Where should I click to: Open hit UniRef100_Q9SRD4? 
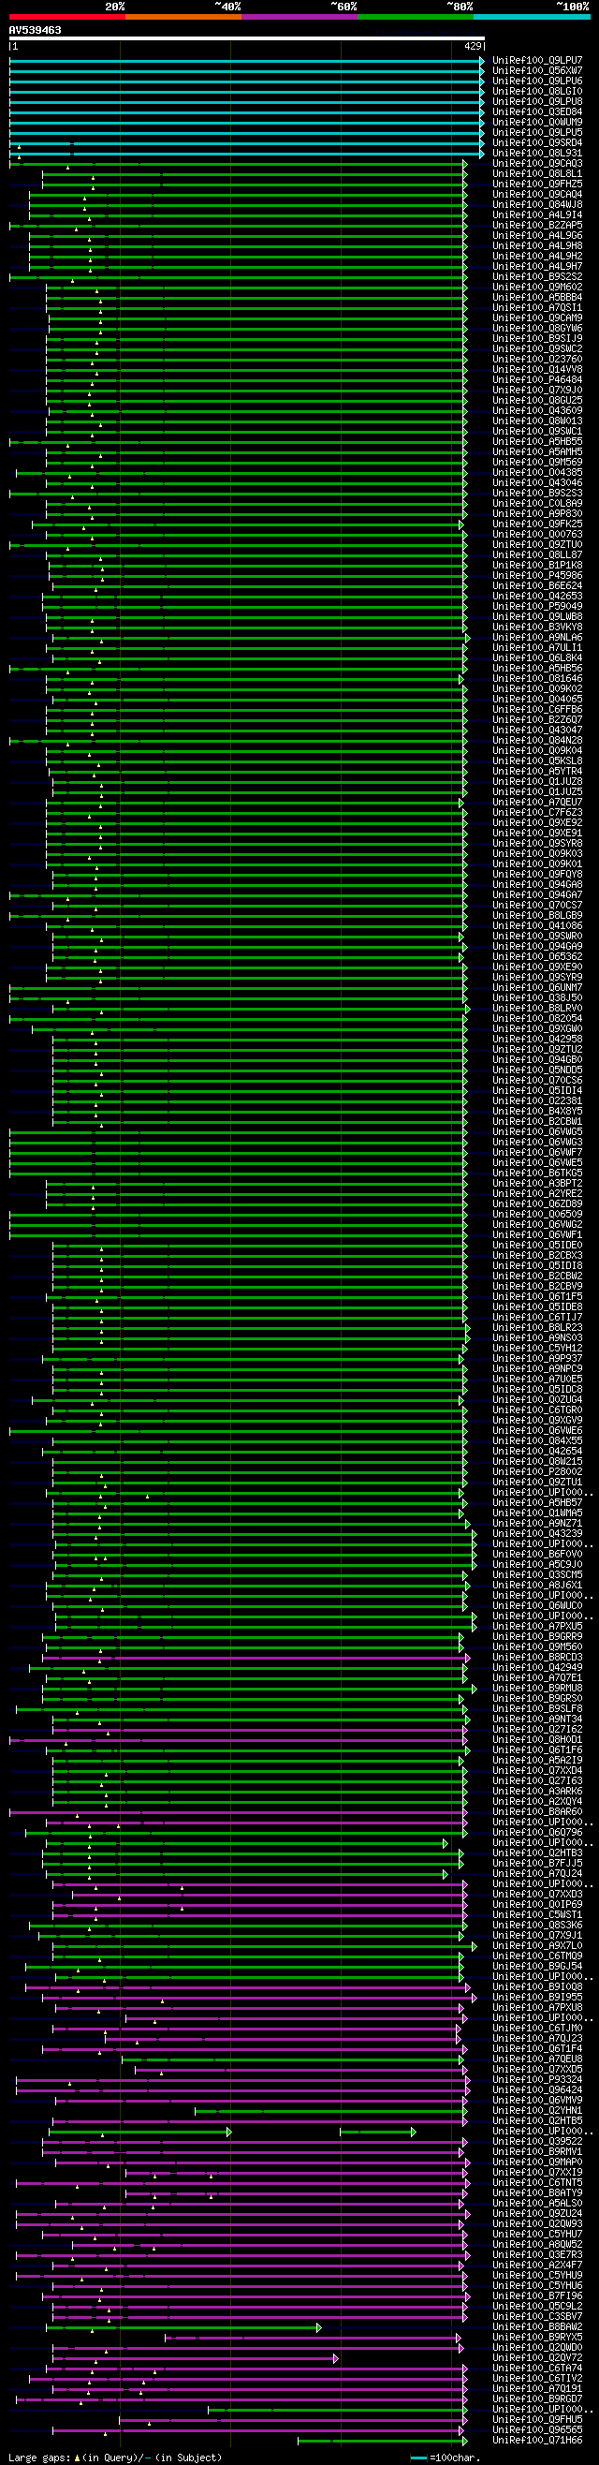click(x=537, y=143)
